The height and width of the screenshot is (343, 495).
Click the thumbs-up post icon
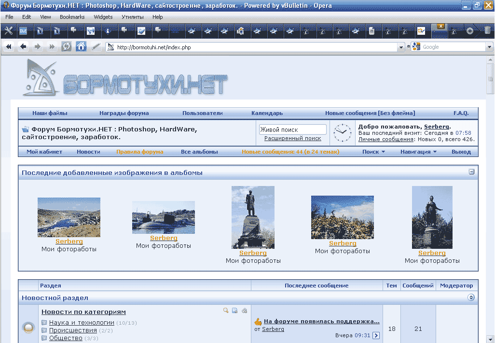[258, 322]
